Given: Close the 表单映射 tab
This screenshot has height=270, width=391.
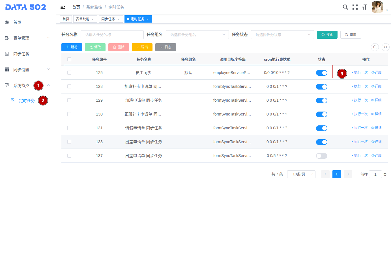Looking at the screenshot, I should click(93, 19).
